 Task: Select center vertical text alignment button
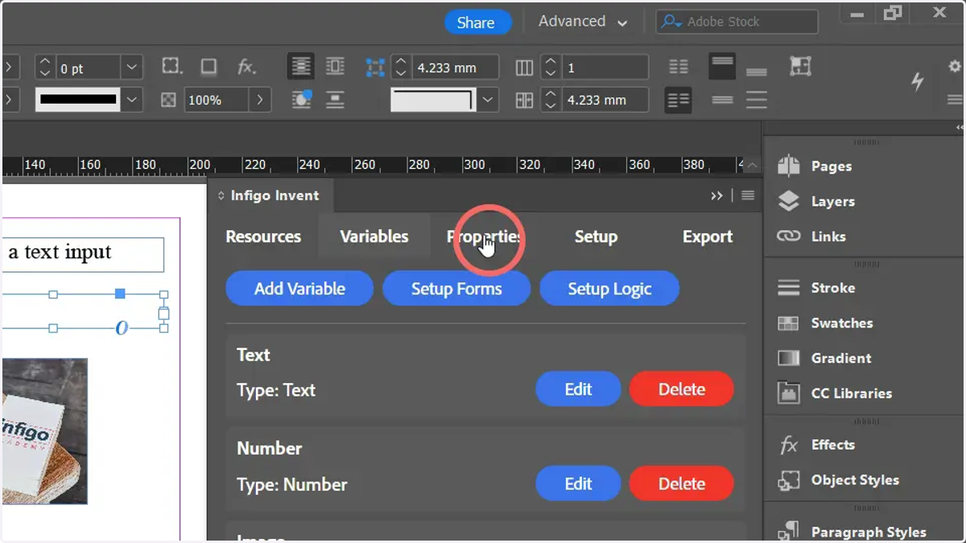pos(722,100)
